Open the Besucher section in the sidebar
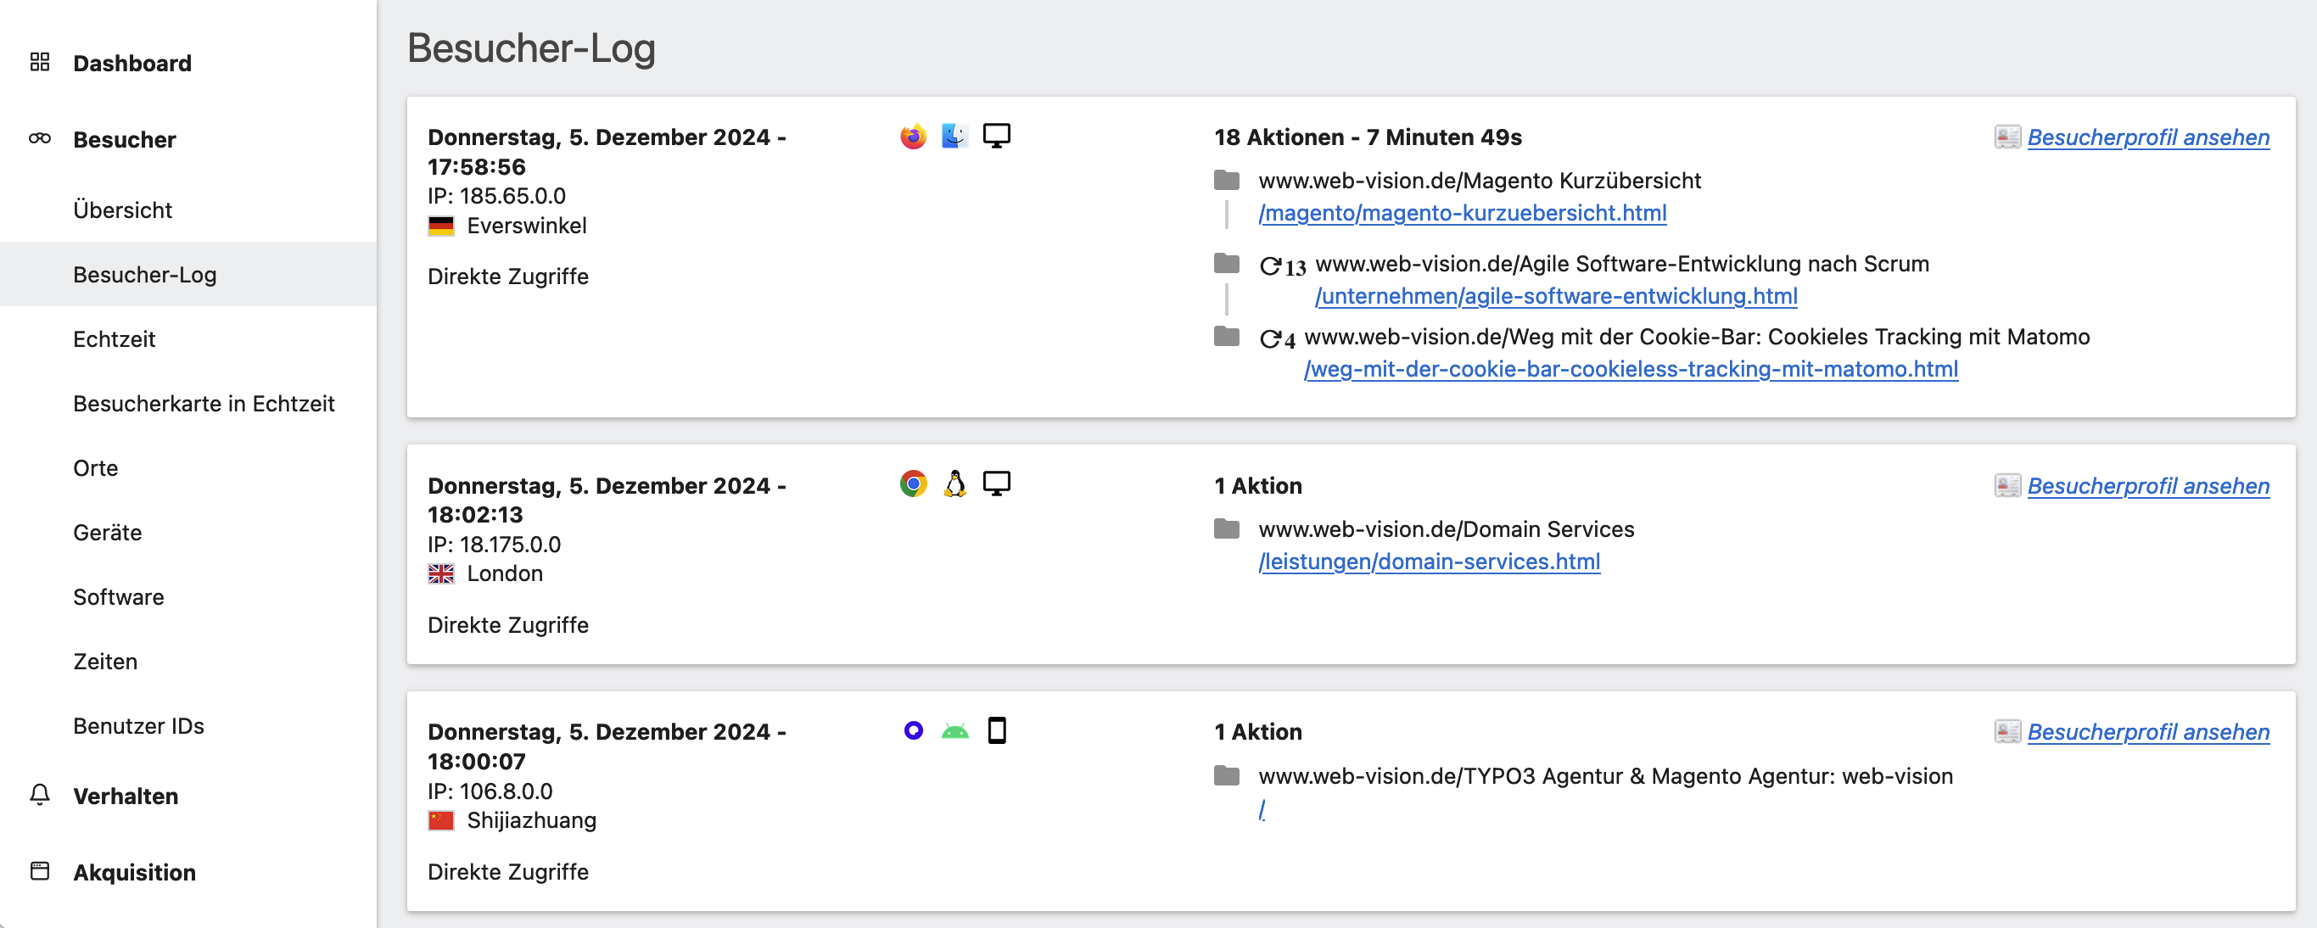Viewport: 2317px width, 928px height. pos(124,139)
